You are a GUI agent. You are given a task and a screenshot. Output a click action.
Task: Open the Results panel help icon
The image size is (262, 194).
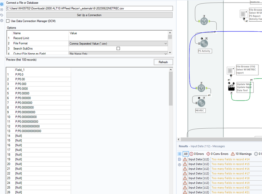179,165
